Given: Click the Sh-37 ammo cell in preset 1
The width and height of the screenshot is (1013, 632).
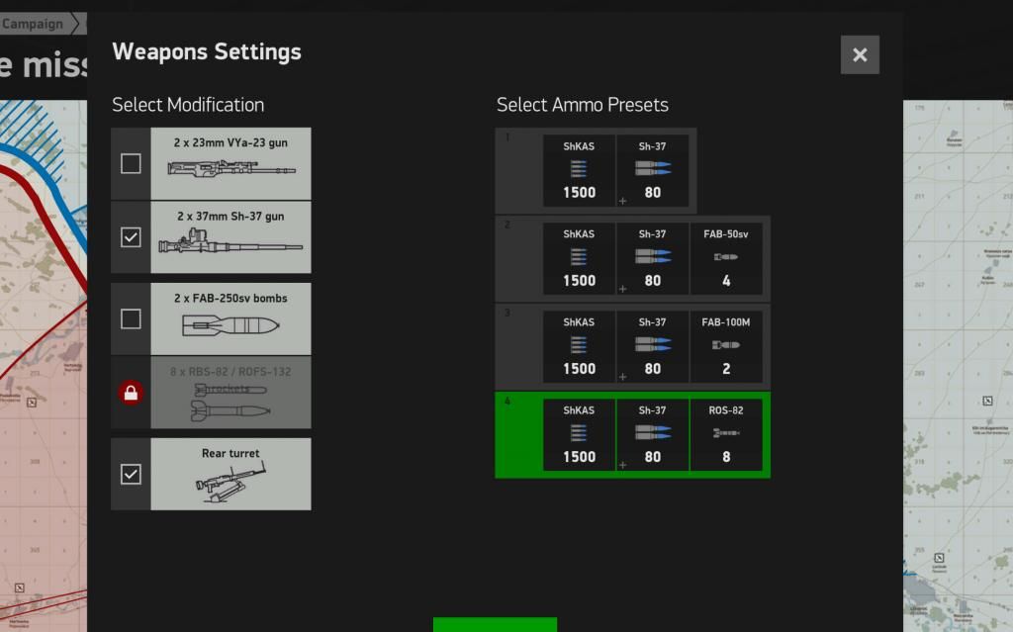Looking at the screenshot, I should (652, 171).
